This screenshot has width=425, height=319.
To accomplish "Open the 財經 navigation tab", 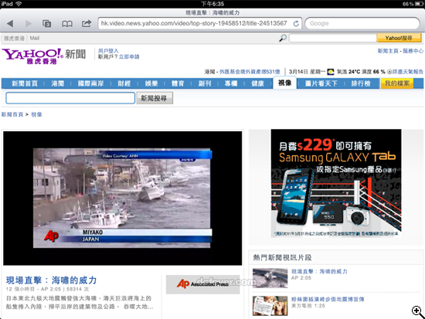I will (124, 83).
